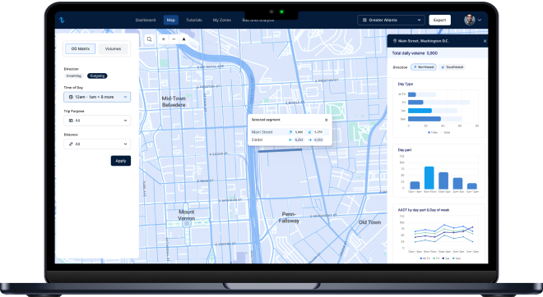Viewport: 543px width, 297px height.
Task: Click the Export button
Action: 440,20
